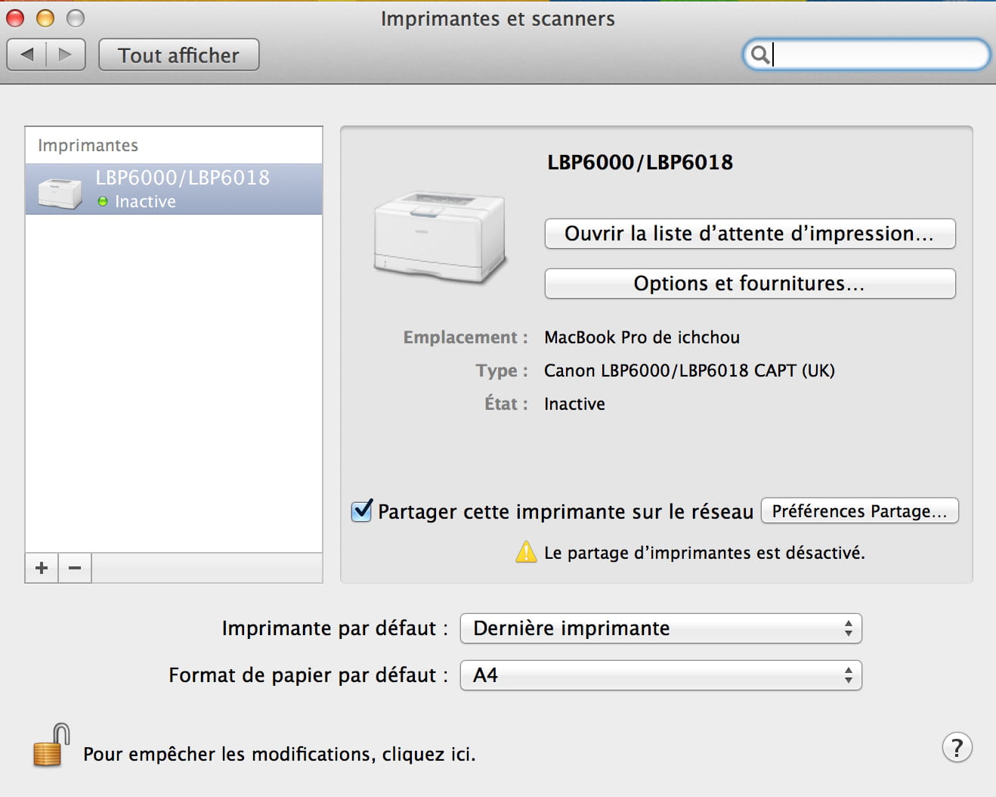
Task: Click the Emplacement label
Action: tap(466, 337)
